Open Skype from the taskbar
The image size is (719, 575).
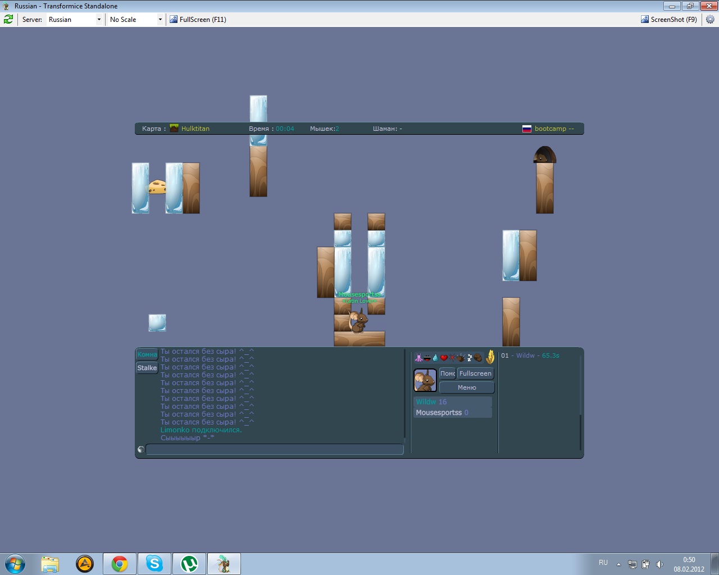[x=154, y=564]
